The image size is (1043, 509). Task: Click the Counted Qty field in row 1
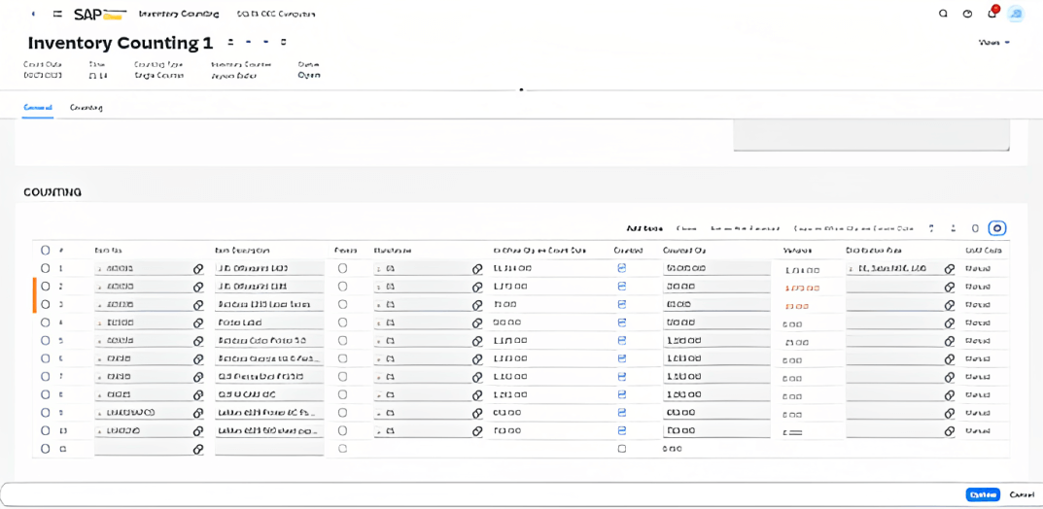coord(716,268)
